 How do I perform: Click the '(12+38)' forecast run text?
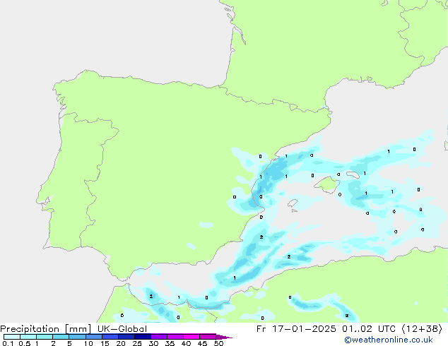point(422,329)
